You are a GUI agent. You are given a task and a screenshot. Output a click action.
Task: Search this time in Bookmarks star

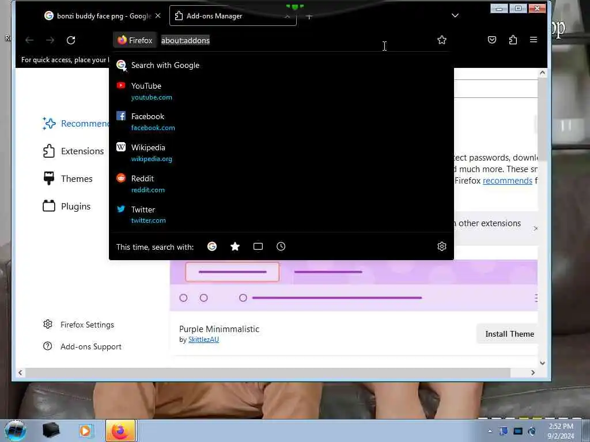[x=235, y=246]
